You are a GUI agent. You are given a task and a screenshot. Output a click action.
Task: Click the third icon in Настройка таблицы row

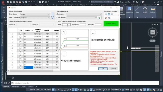pos(112,14)
